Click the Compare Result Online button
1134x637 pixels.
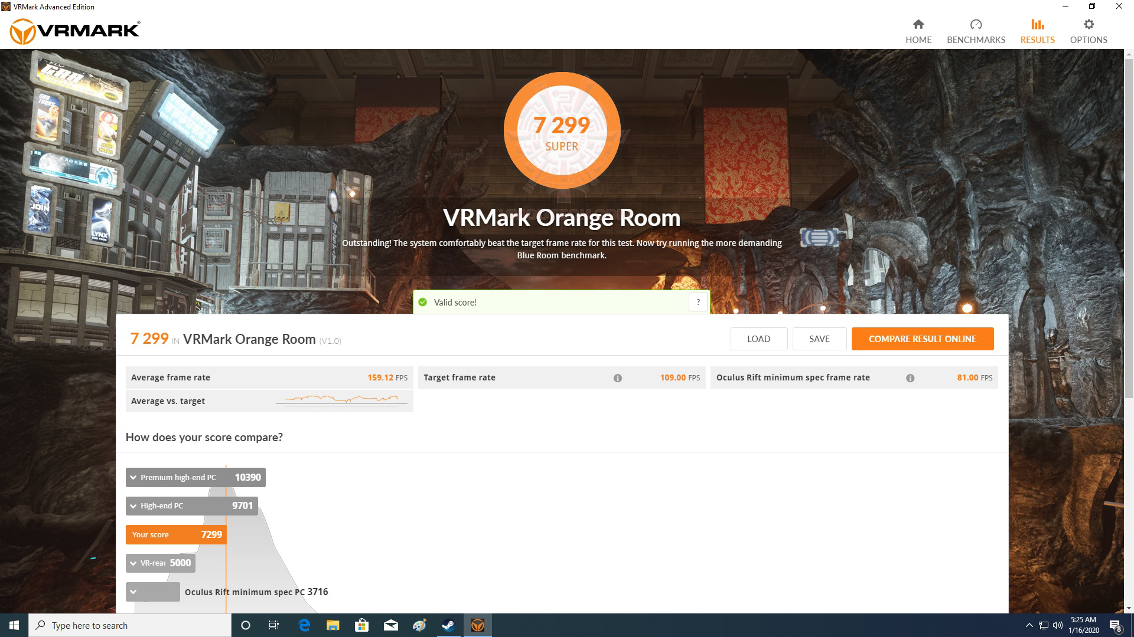click(x=923, y=339)
